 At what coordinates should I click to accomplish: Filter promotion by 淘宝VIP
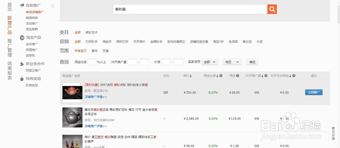point(218,42)
